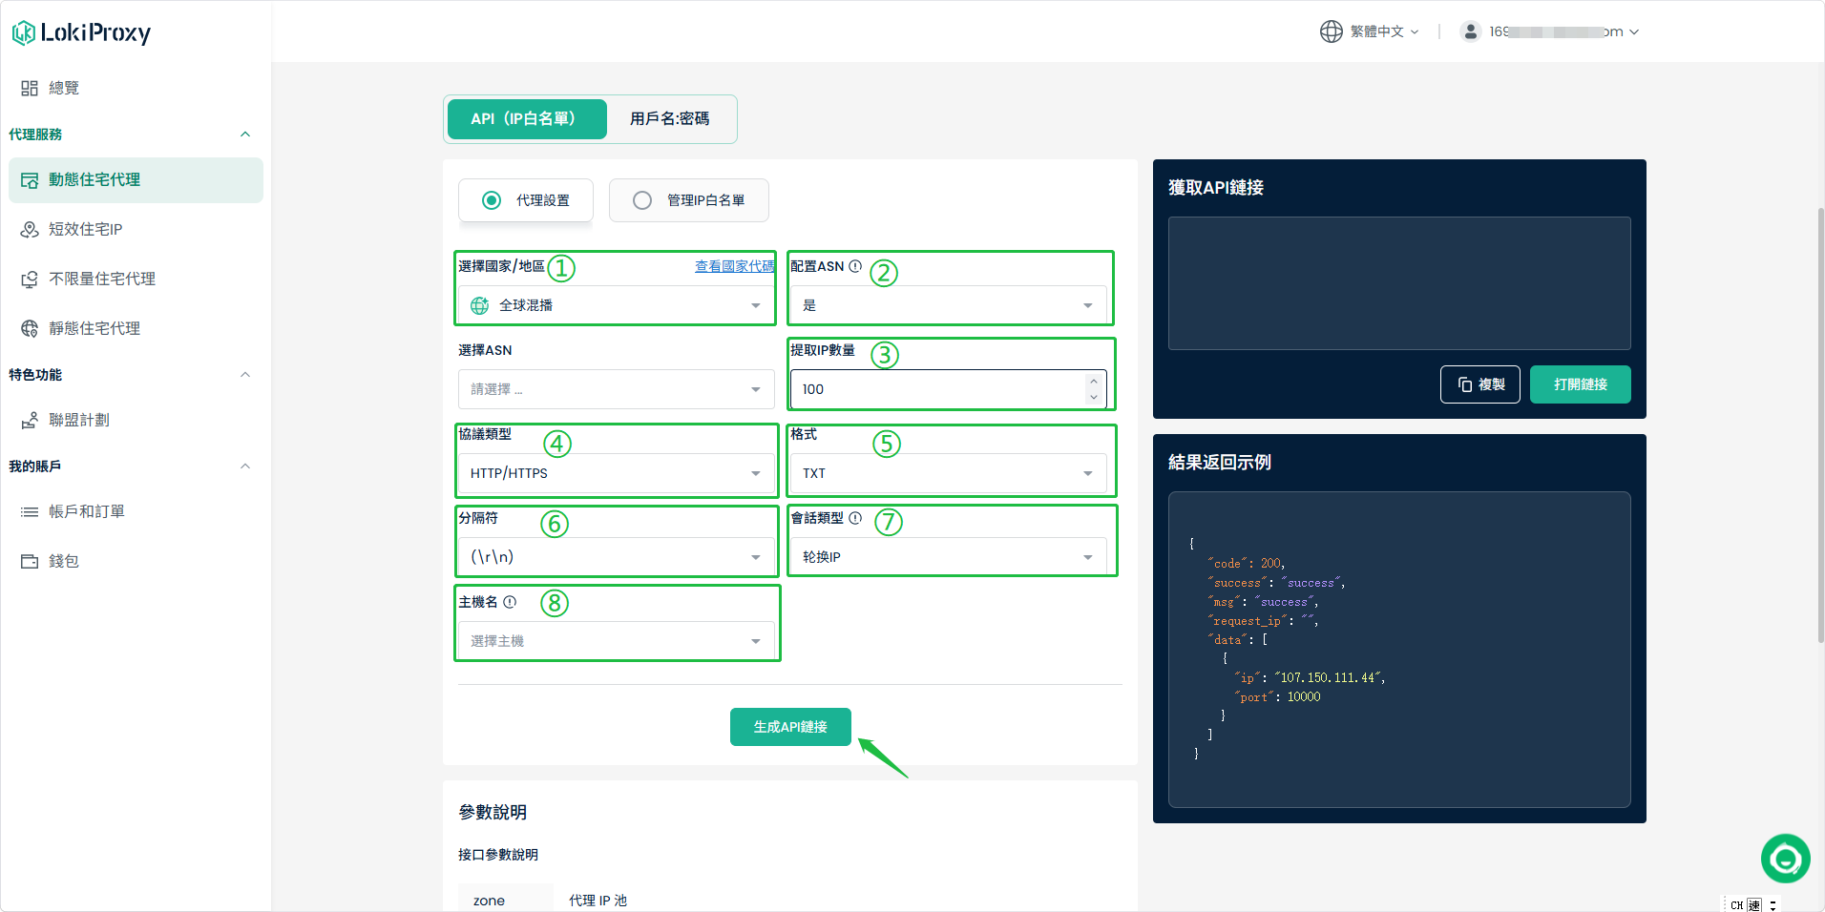Click the 會話類型 info icon
This screenshot has width=1825, height=912.
point(855,518)
